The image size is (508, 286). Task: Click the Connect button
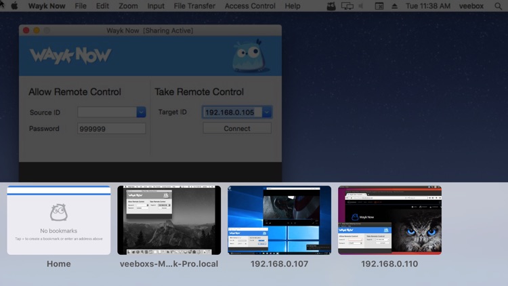[x=237, y=128]
